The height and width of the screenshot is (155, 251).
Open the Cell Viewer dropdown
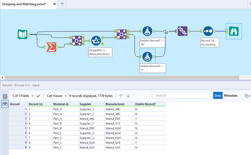click(57, 96)
